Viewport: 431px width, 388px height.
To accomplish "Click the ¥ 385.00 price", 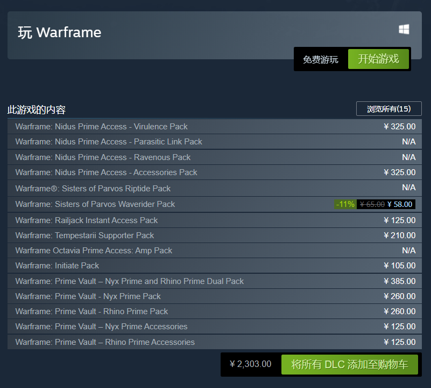I will click(400, 281).
